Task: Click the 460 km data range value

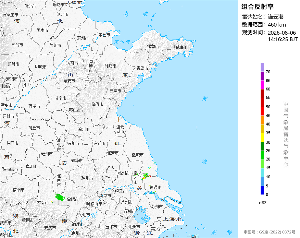Action: tap(277, 25)
